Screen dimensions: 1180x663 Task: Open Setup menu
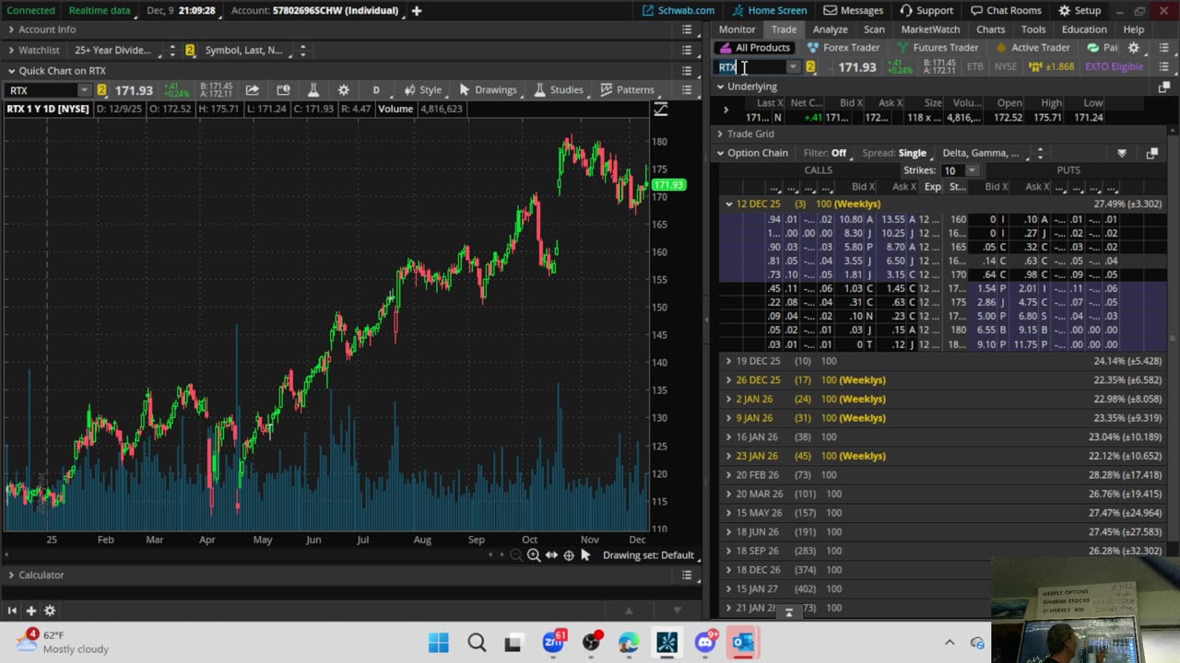click(x=1080, y=10)
